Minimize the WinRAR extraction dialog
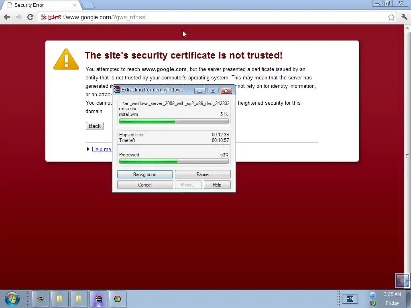The height and width of the screenshot is (308, 411). [200, 91]
